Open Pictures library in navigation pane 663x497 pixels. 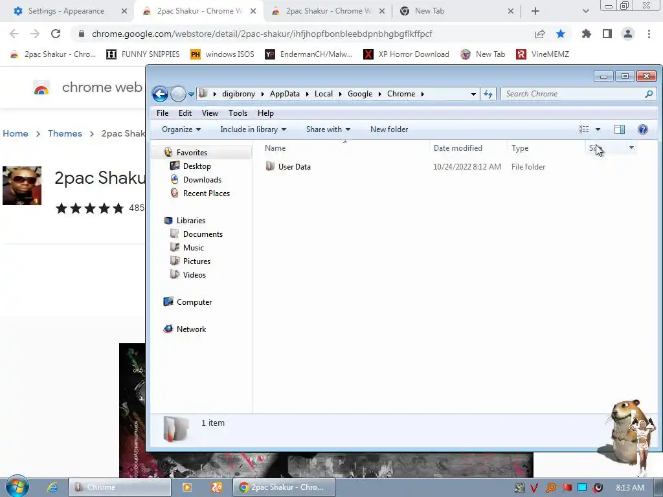pyautogui.click(x=197, y=261)
